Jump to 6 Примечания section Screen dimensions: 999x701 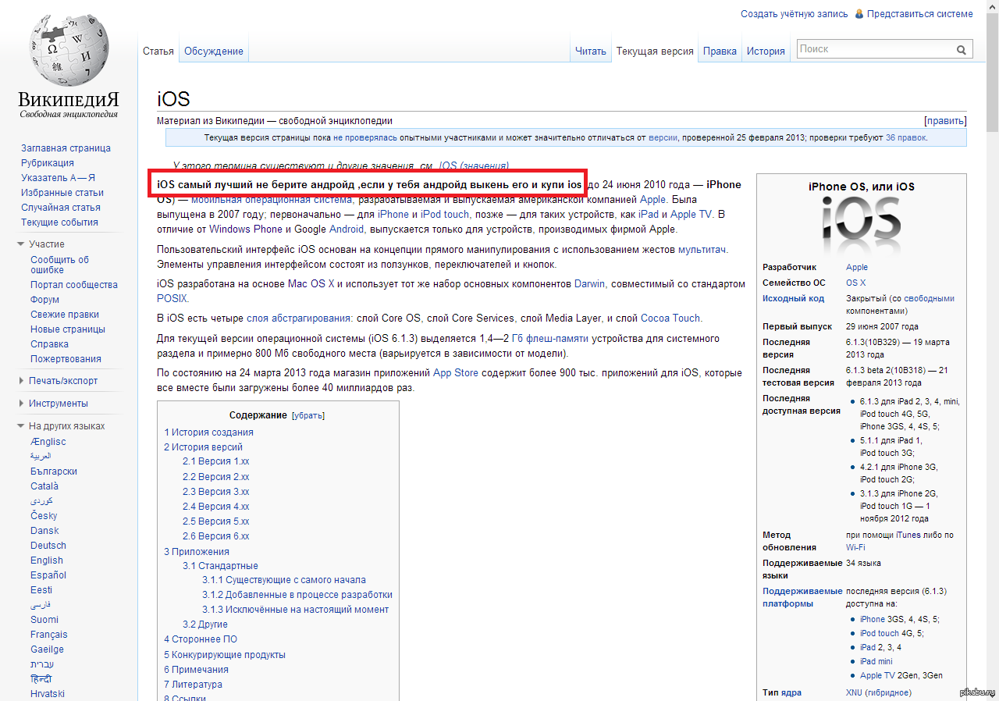pos(196,670)
